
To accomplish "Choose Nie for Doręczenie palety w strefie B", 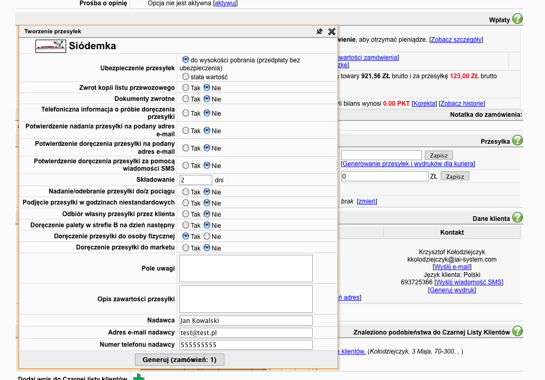I will coord(207,225).
